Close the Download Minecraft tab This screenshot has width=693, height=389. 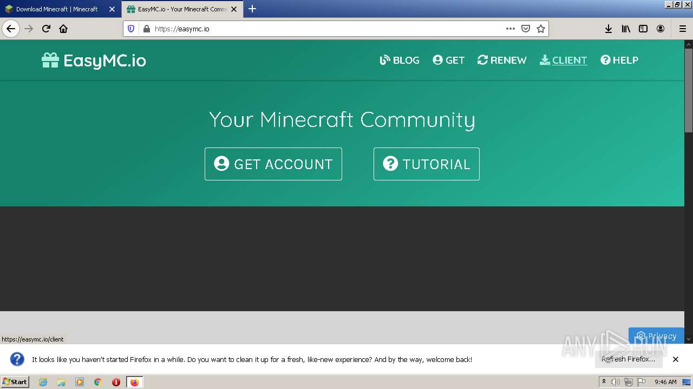(112, 9)
